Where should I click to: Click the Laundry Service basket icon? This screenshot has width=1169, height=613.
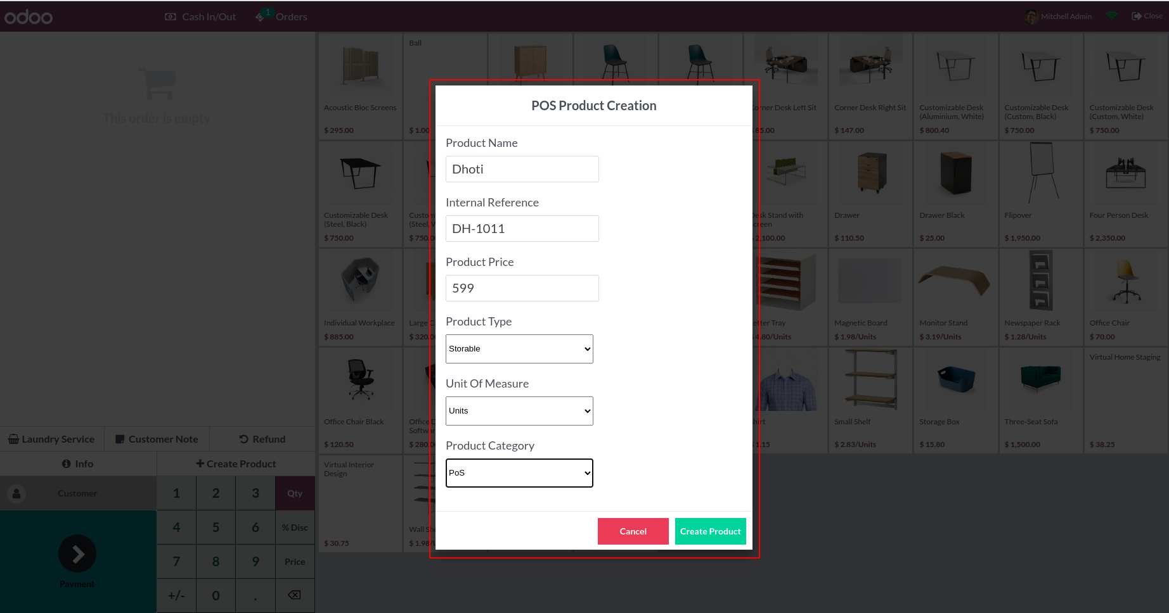coord(13,439)
